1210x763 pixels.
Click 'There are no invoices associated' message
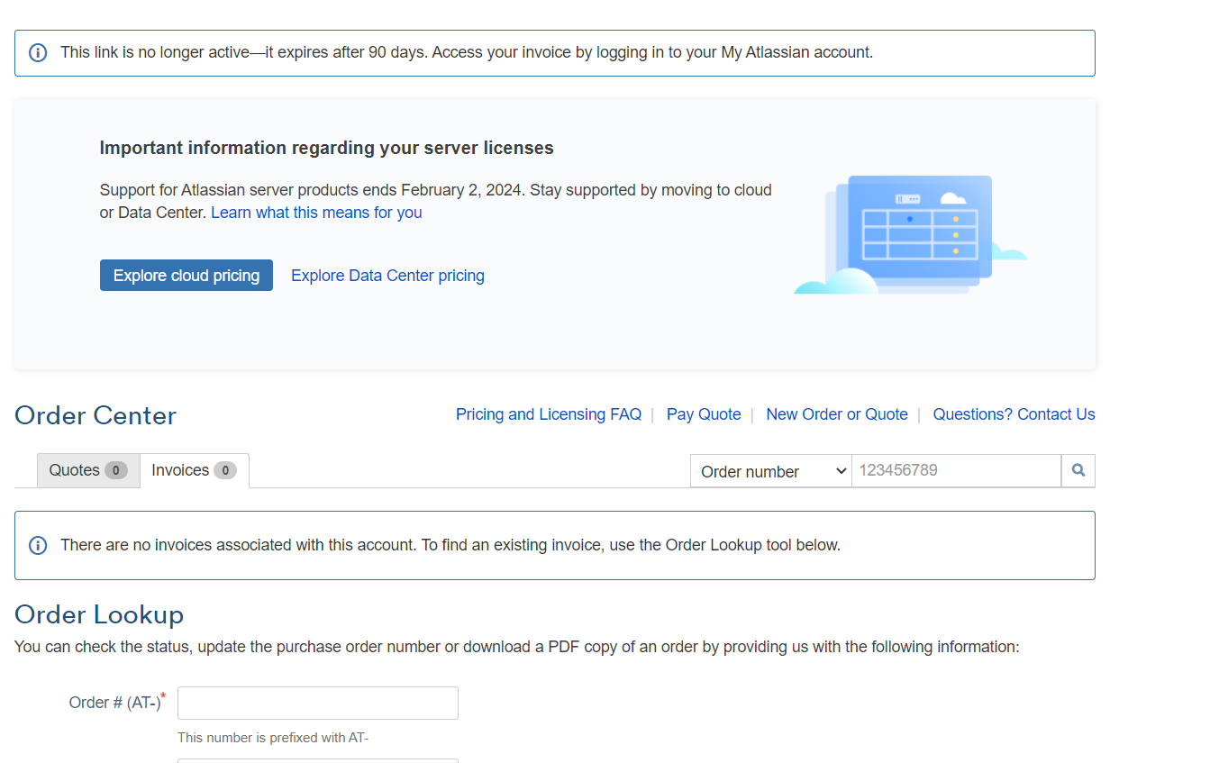[450, 545]
